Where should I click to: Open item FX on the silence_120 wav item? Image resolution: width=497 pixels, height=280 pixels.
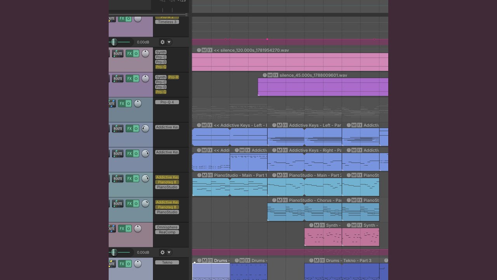pos(210,50)
